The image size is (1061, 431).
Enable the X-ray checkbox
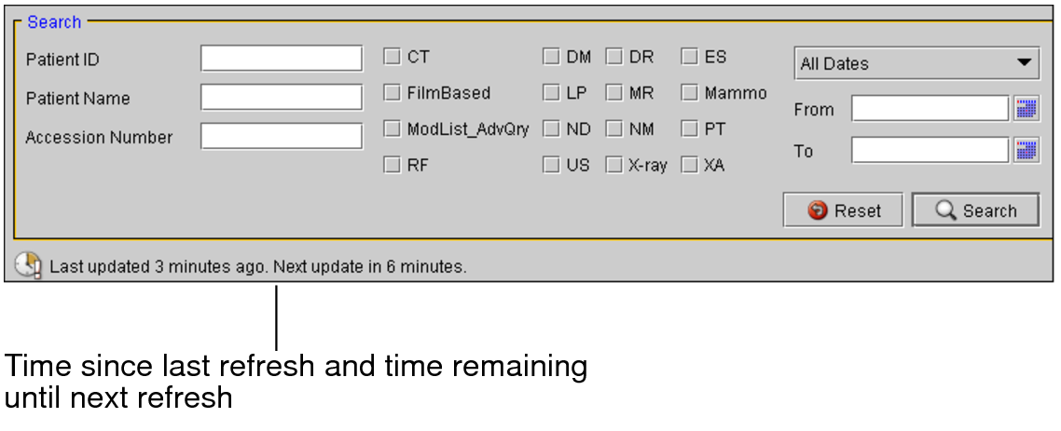(x=614, y=166)
